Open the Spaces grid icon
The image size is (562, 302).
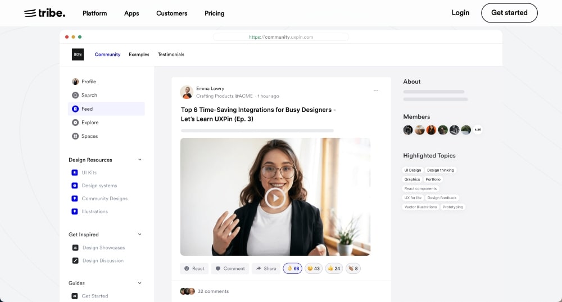pos(75,136)
